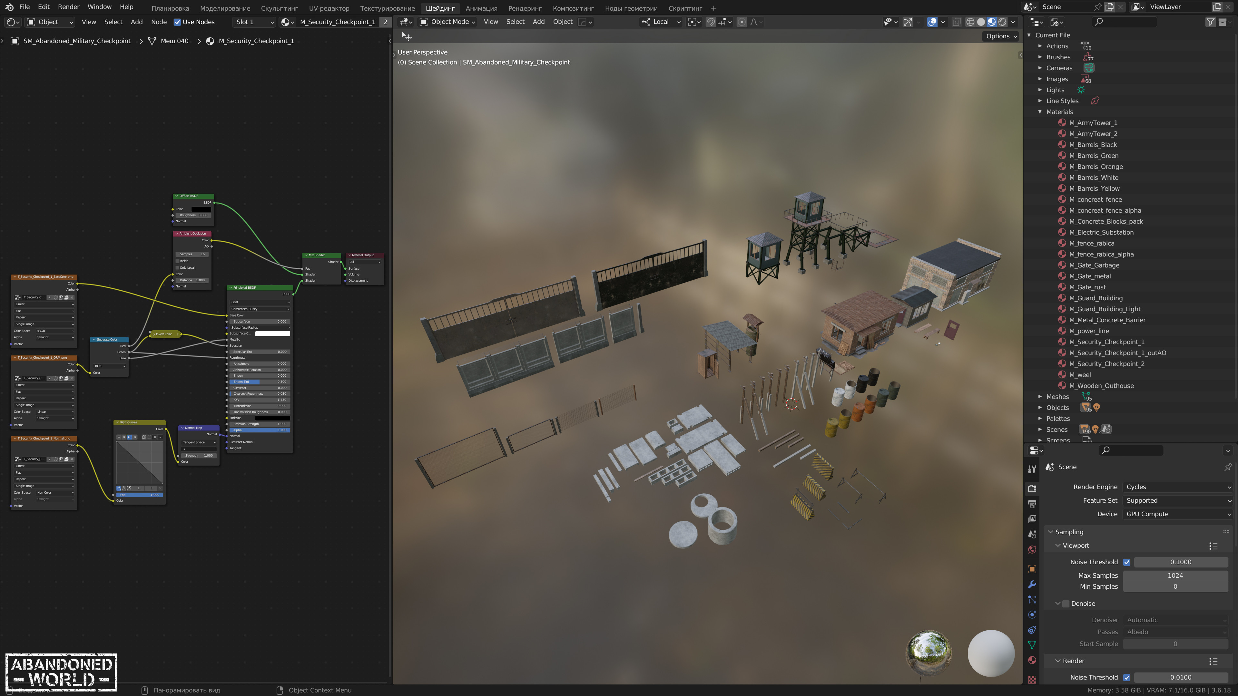Screen dimensions: 1238x696
Task: Expand the Meshes tree in outliner
Action: tap(1040, 397)
